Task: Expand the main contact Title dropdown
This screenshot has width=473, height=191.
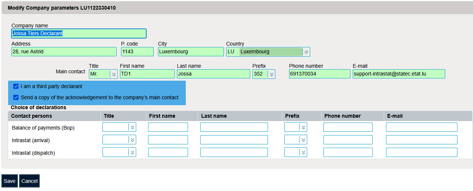Action: pos(114,74)
